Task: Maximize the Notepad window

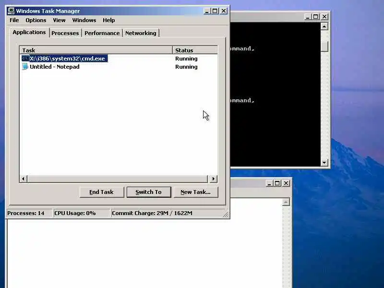Action: (277, 183)
